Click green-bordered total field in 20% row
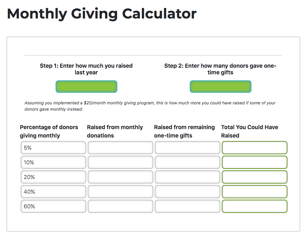 [255, 177]
